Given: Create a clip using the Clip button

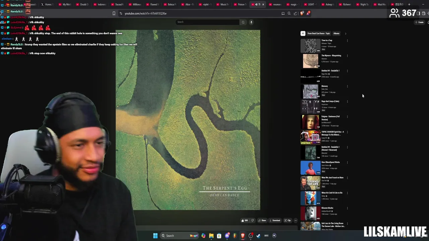Looking at the screenshot, I should coord(288,220).
